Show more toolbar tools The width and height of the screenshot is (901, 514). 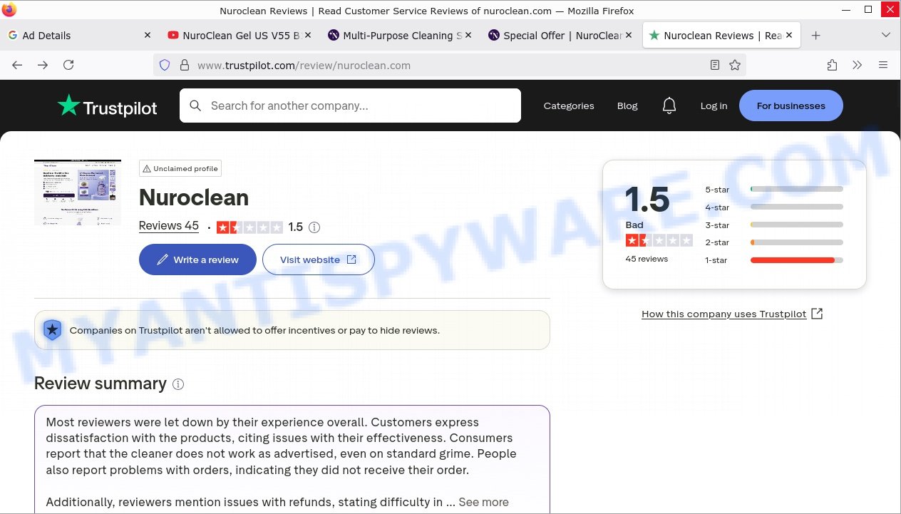click(858, 65)
